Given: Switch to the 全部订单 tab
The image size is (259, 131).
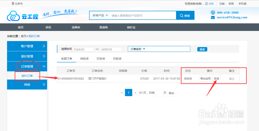Looking at the screenshot, I should (x=66, y=58).
